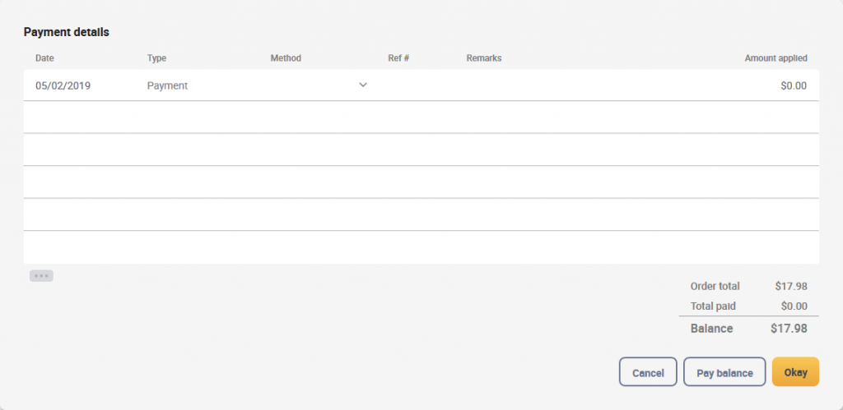The width and height of the screenshot is (843, 410).
Task: Click the Remarks column header
Action: tap(484, 58)
